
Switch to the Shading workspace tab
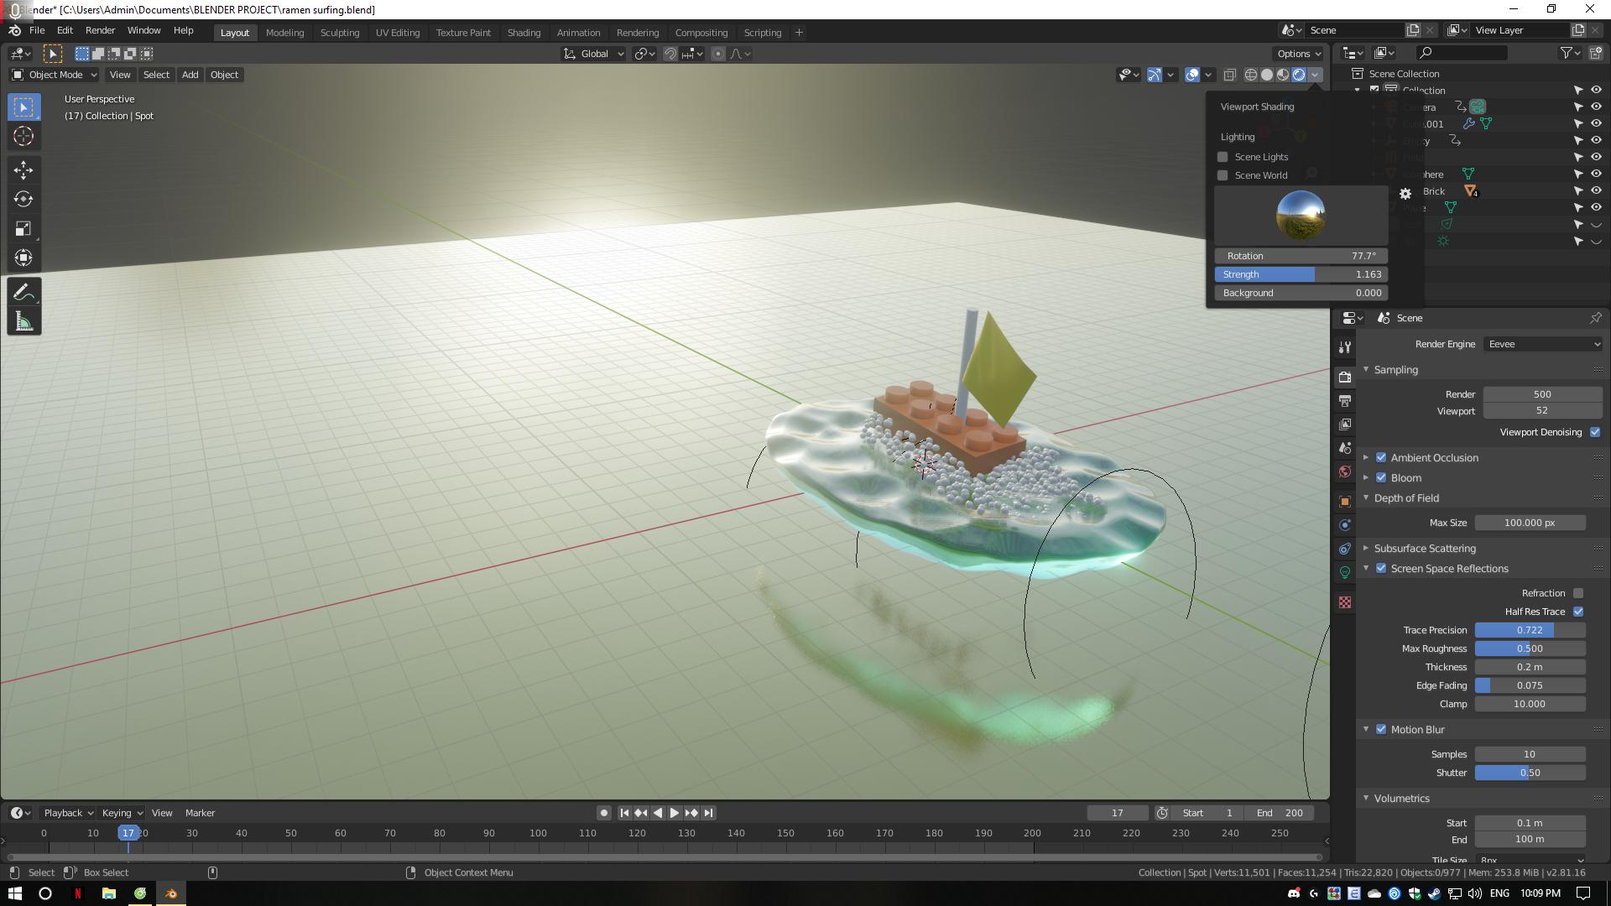tap(524, 33)
